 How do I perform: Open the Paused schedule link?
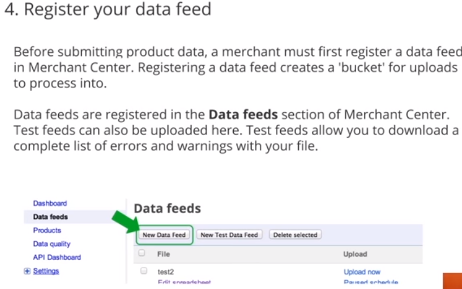click(371, 282)
